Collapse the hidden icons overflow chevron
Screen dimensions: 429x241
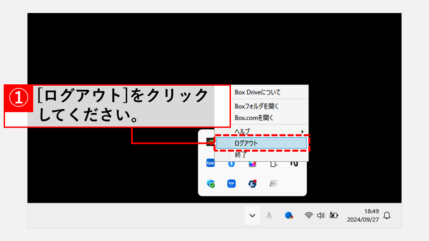point(252,215)
